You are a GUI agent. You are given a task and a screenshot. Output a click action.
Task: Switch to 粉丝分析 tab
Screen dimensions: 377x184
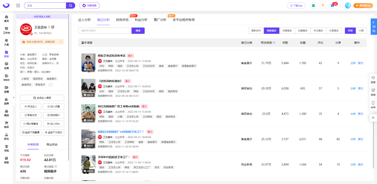(x=141, y=20)
